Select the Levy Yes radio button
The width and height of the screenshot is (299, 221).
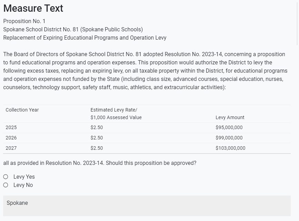point(6,176)
